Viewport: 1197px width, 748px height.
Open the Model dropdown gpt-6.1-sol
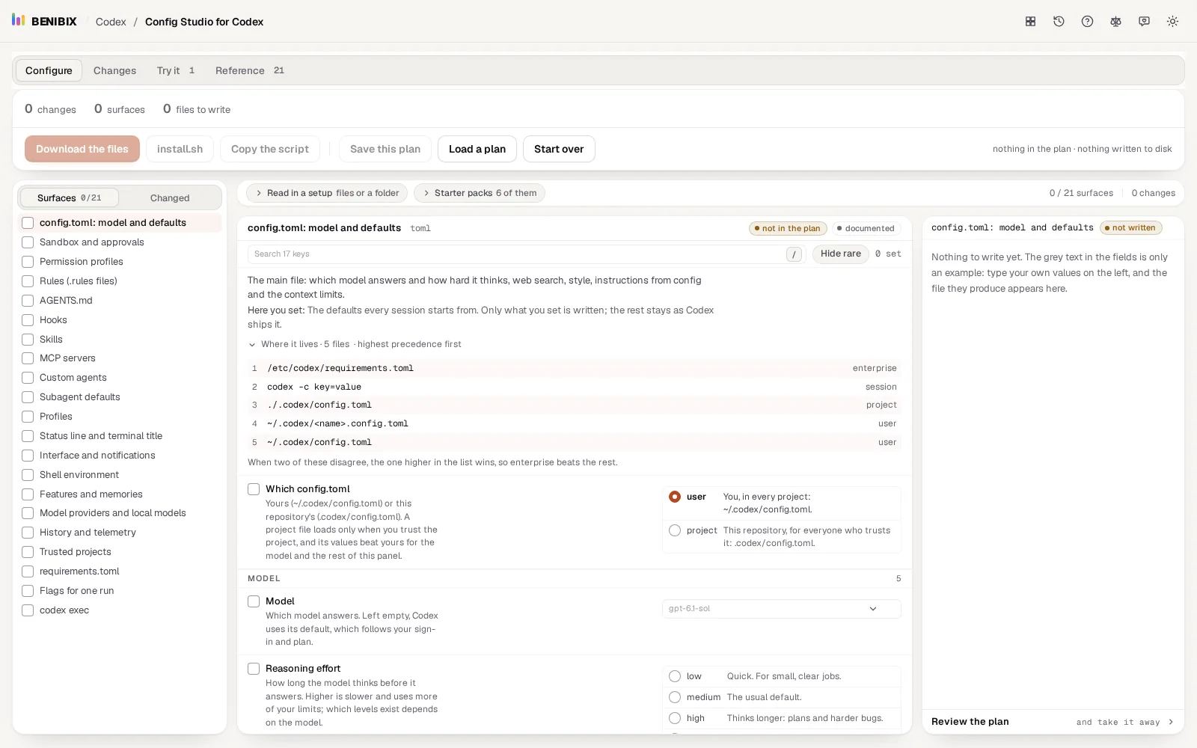tap(781, 609)
